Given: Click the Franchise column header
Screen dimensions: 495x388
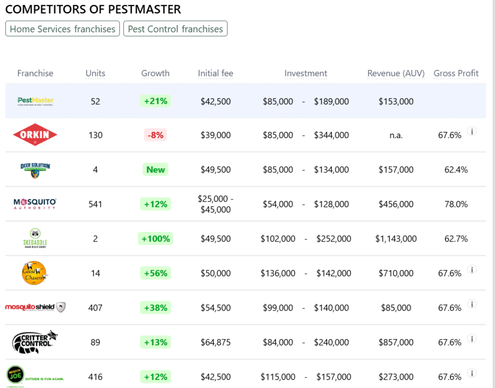Looking at the screenshot, I should tap(35, 73).
